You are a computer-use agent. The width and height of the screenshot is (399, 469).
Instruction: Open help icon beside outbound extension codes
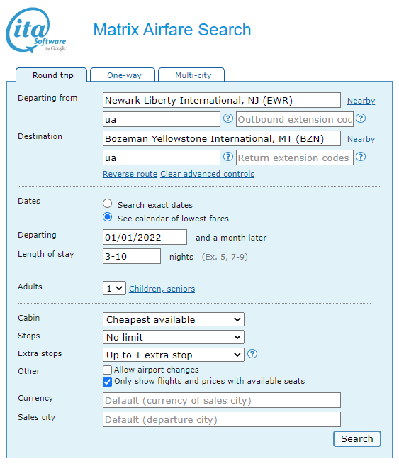point(361,118)
